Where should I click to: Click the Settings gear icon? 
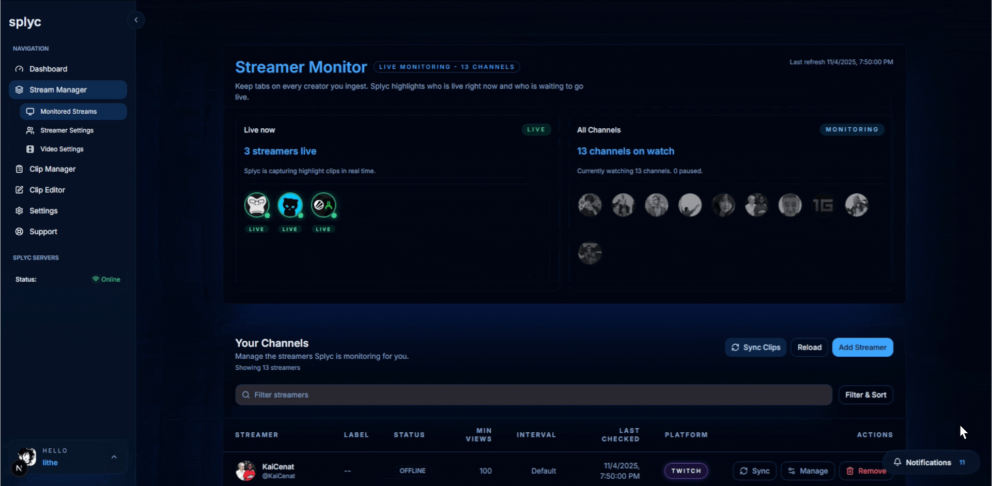(x=19, y=210)
